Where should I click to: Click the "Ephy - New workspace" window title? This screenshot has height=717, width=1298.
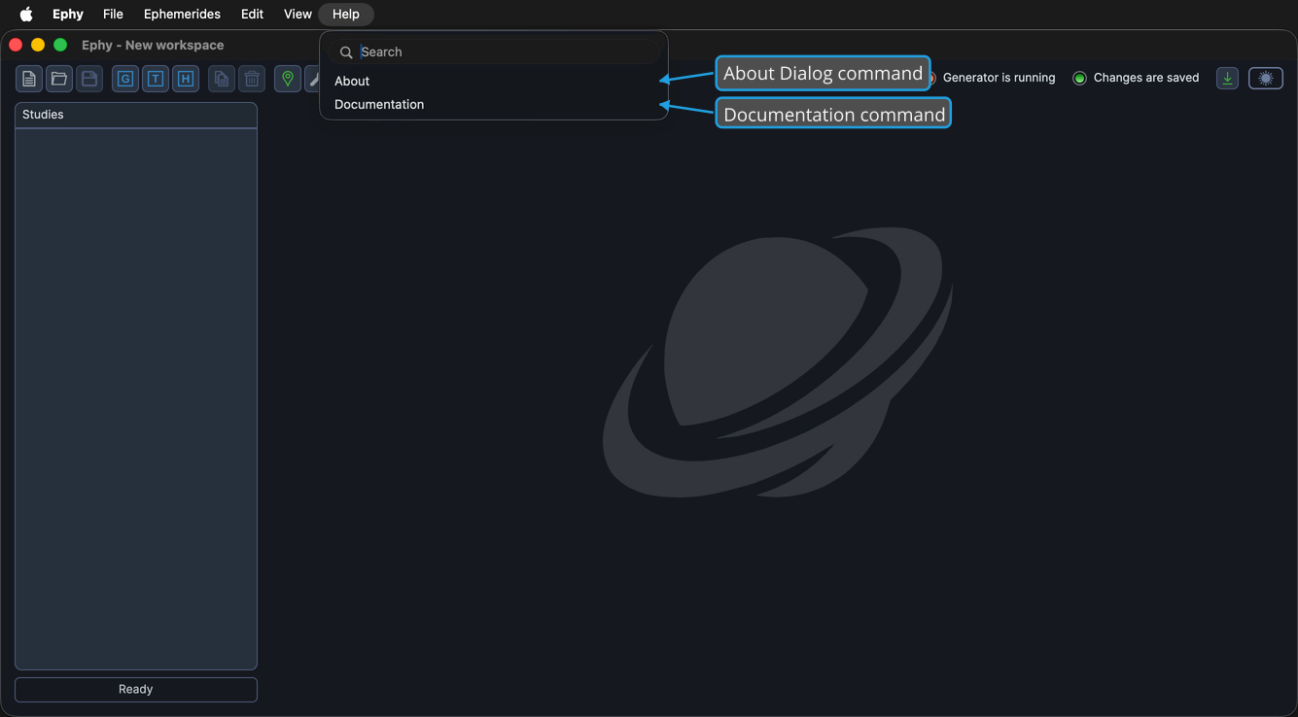pos(153,45)
